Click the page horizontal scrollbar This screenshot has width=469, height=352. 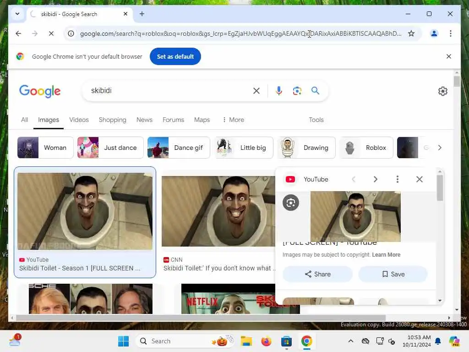(x=201, y=318)
